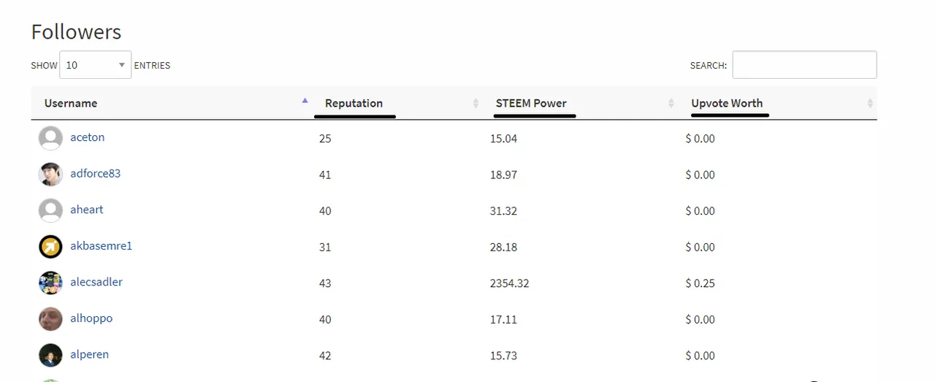Open the alecsadler user link
Image resolution: width=935 pixels, height=382 pixels.
tap(96, 282)
